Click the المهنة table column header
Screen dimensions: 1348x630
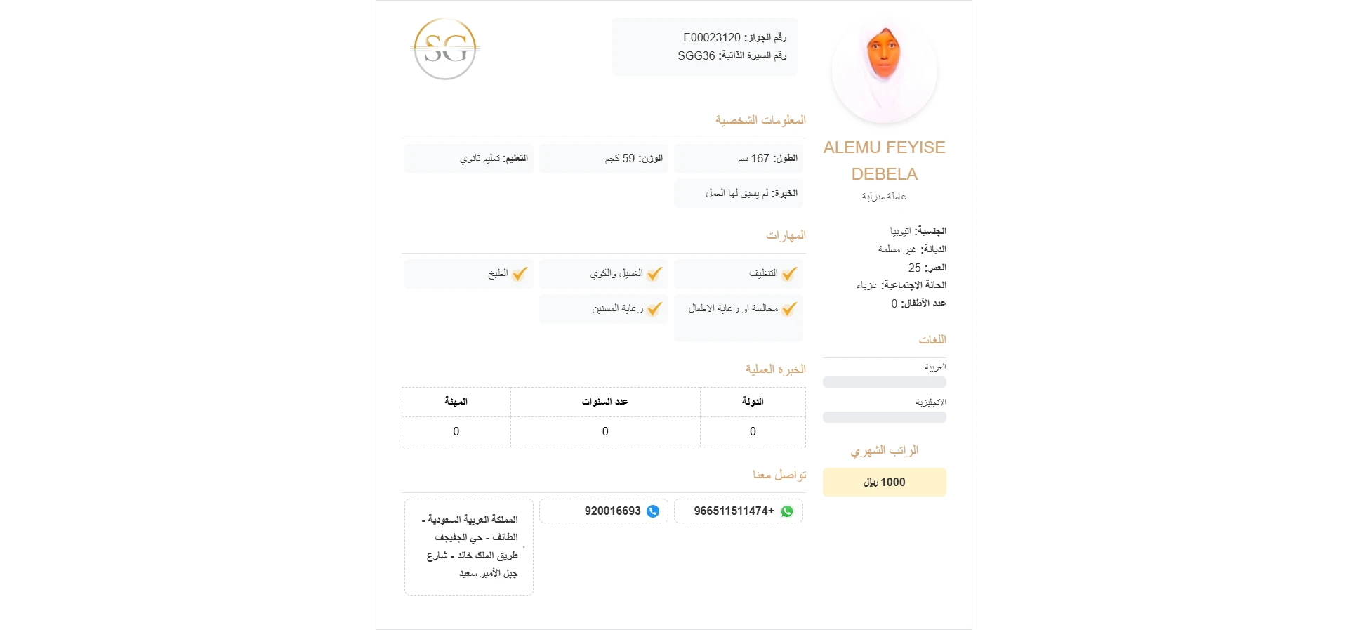point(456,402)
